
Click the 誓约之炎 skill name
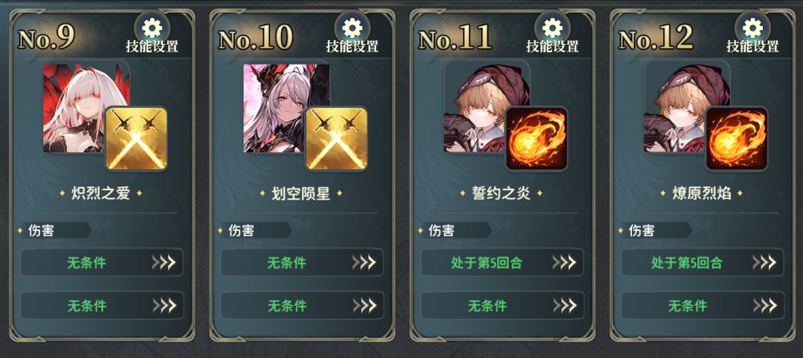(x=501, y=194)
